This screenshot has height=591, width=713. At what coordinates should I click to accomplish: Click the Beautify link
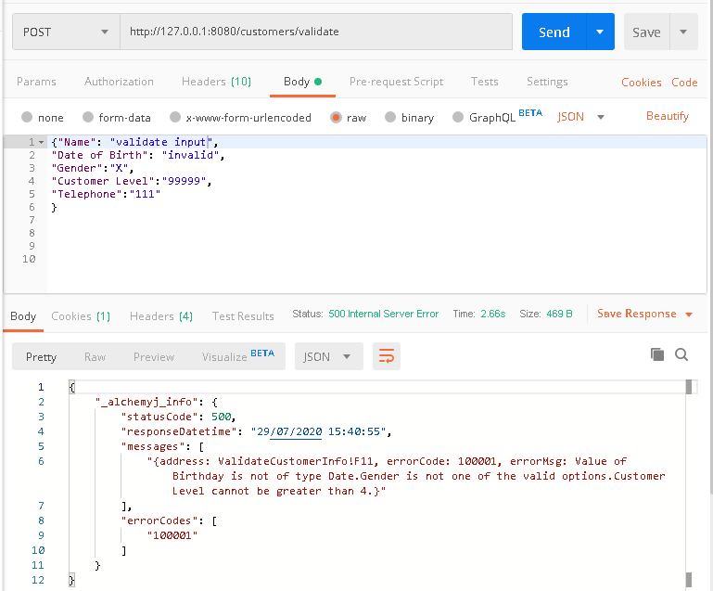point(667,116)
